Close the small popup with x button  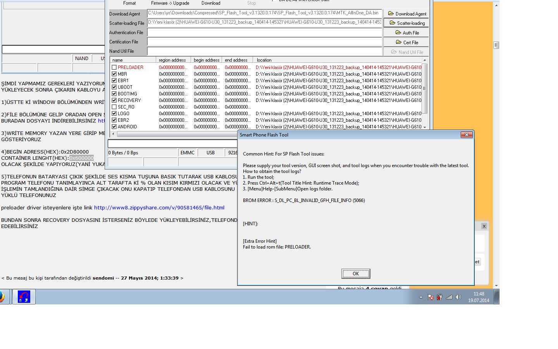[x=484, y=226]
